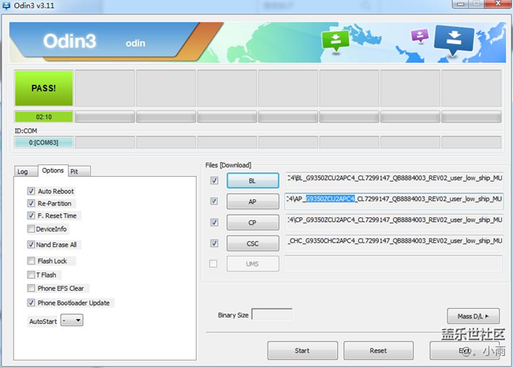Enable the Flash Lock option
This screenshot has height=368, width=513.
[x=31, y=261]
